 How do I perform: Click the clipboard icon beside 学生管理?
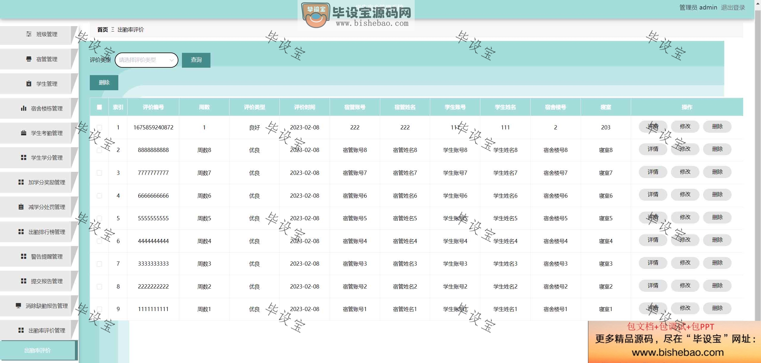click(x=29, y=84)
